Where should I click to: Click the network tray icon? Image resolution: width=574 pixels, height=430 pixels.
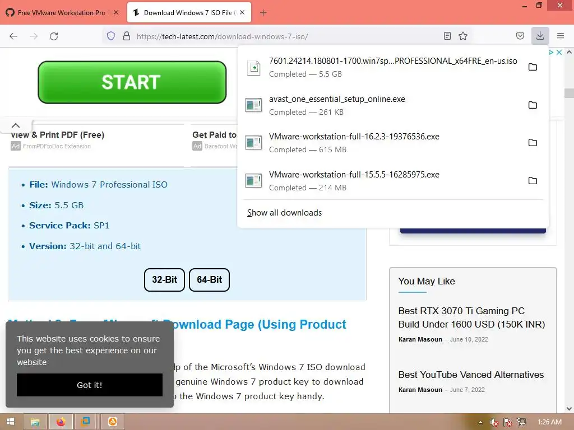(x=521, y=422)
